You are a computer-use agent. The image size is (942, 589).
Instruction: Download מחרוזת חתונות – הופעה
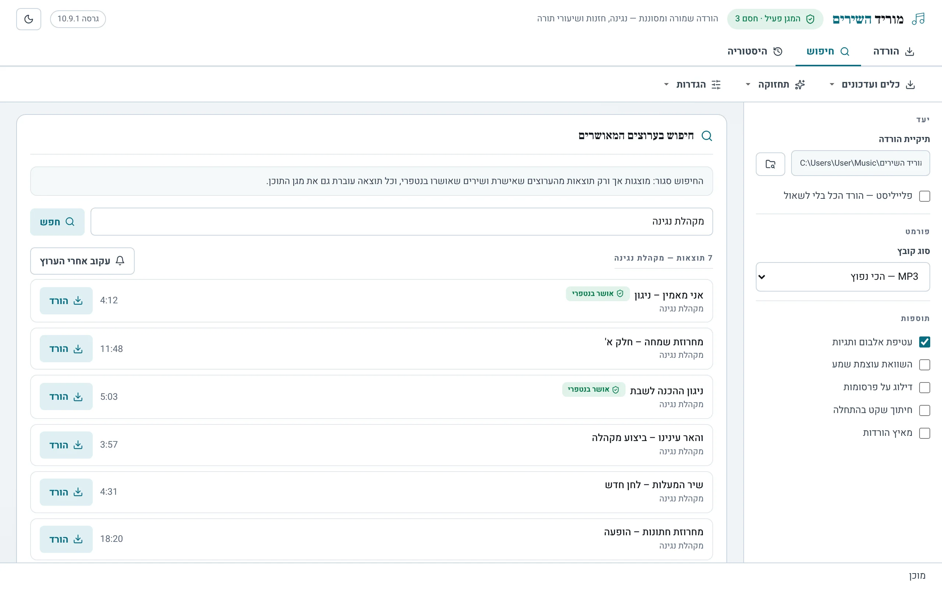[66, 539]
